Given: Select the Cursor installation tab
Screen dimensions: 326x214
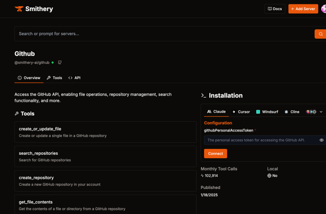Looking at the screenshot, I should (241, 112).
